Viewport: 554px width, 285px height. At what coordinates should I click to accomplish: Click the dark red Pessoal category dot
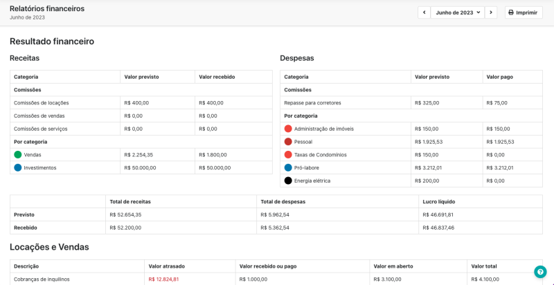tap(288, 142)
